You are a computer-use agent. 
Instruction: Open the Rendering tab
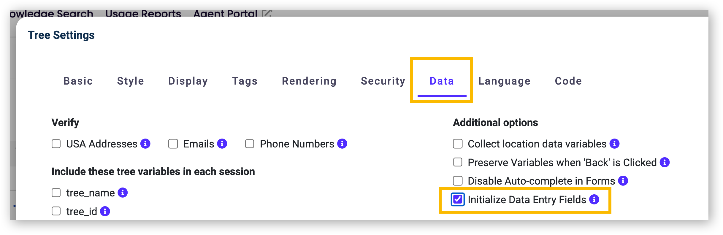[309, 81]
